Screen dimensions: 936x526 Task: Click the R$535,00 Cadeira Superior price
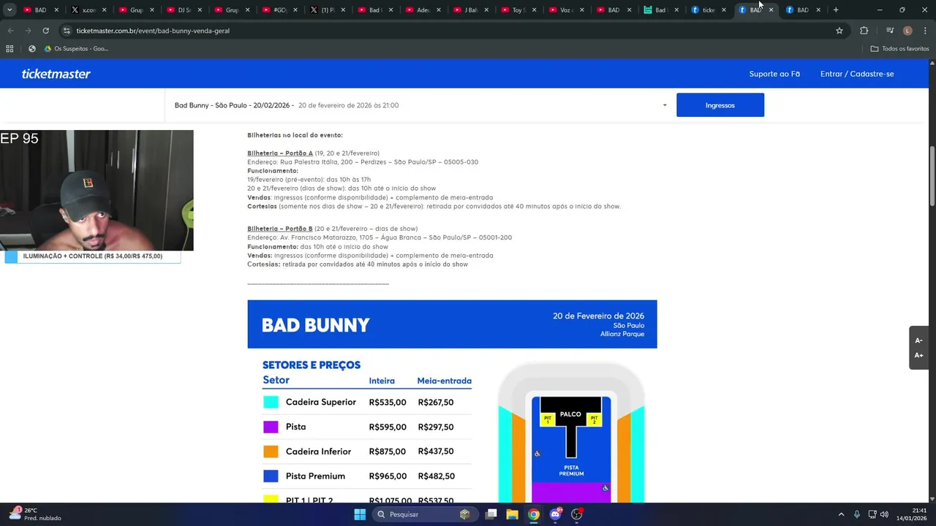tap(388, 402)
